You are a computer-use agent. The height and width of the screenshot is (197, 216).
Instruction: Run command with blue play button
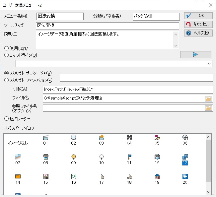[196, 54]
